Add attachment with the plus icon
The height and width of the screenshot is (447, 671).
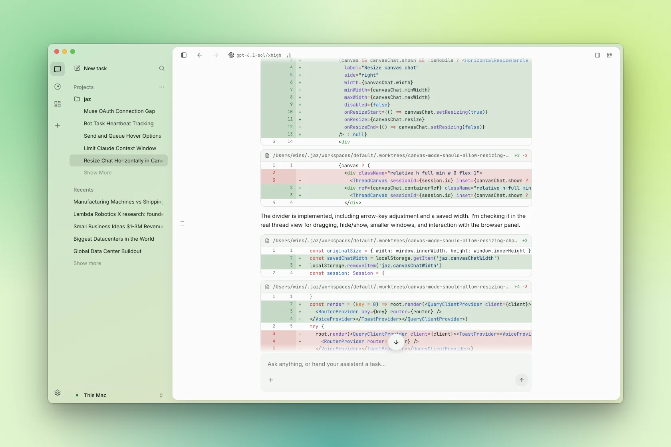point(271,380)
